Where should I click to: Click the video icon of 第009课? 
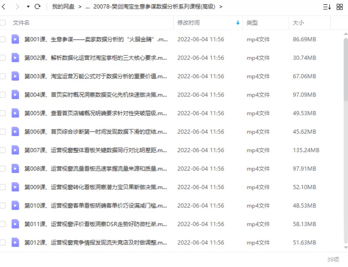click(15, 187)
